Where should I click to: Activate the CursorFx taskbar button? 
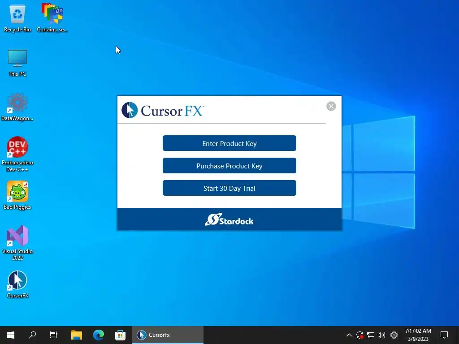pos(168,335)
